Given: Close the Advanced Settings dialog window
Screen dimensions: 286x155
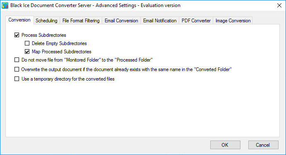Looking at the screenshot, I should [x=279, y=5].
